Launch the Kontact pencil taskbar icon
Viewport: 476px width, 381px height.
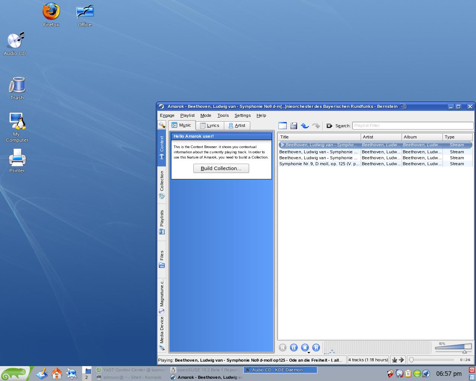tap(42, 374)
